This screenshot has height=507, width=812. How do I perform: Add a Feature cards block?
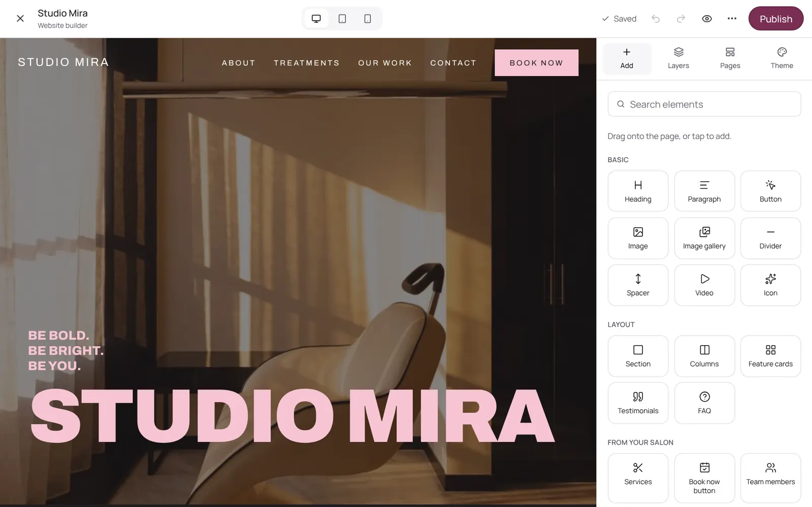(770, 356)
